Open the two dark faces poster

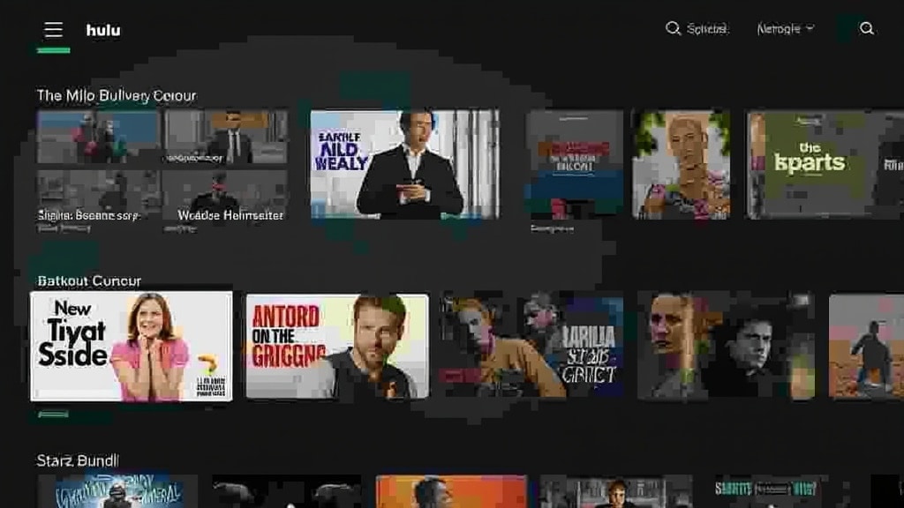(x=726, y=346)
